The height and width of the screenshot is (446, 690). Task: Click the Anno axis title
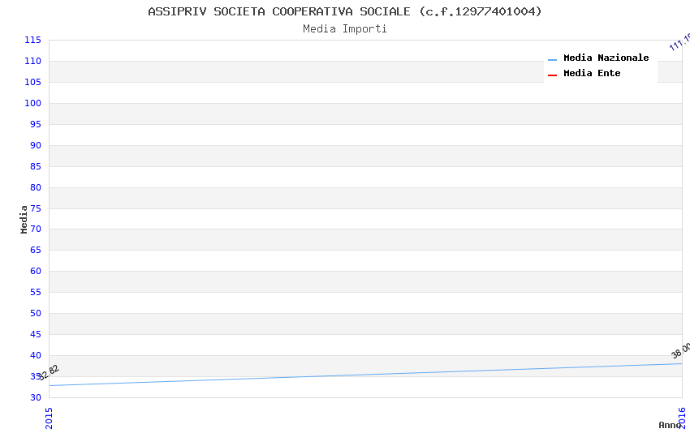669,425
